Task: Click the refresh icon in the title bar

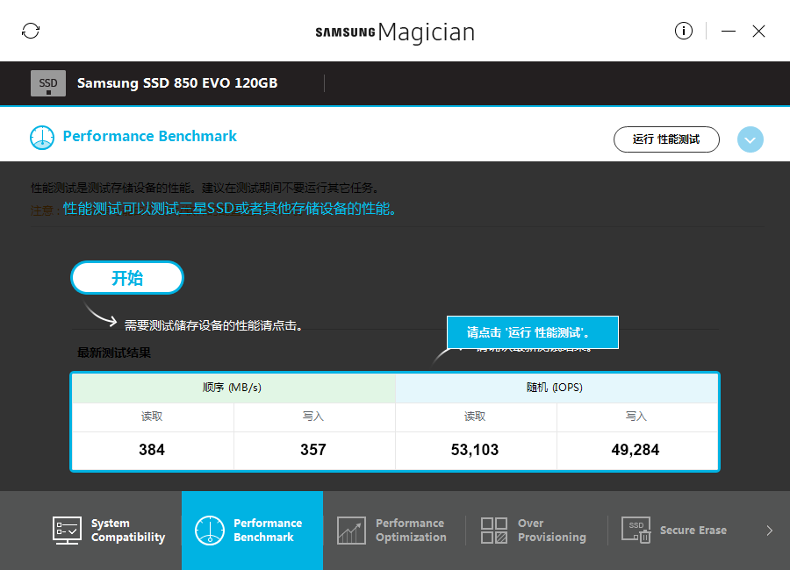Action: (x=31, y=31)
